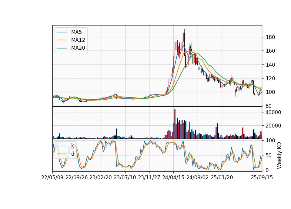Click the MA12 legend label
This screenshot has height=209, width=291.
[x=78, y=40]
